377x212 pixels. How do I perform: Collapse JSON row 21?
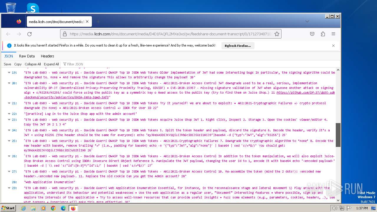pyautogui.click(x=9, y=103)
